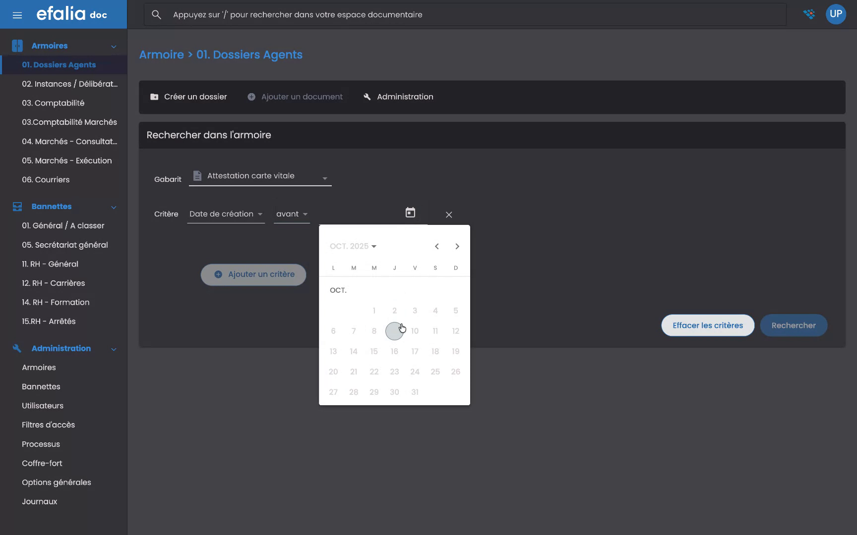This screenshot has height=535, width=857.
Task: Collapse the Bannettes section in the sidebar
Action: 114,207
